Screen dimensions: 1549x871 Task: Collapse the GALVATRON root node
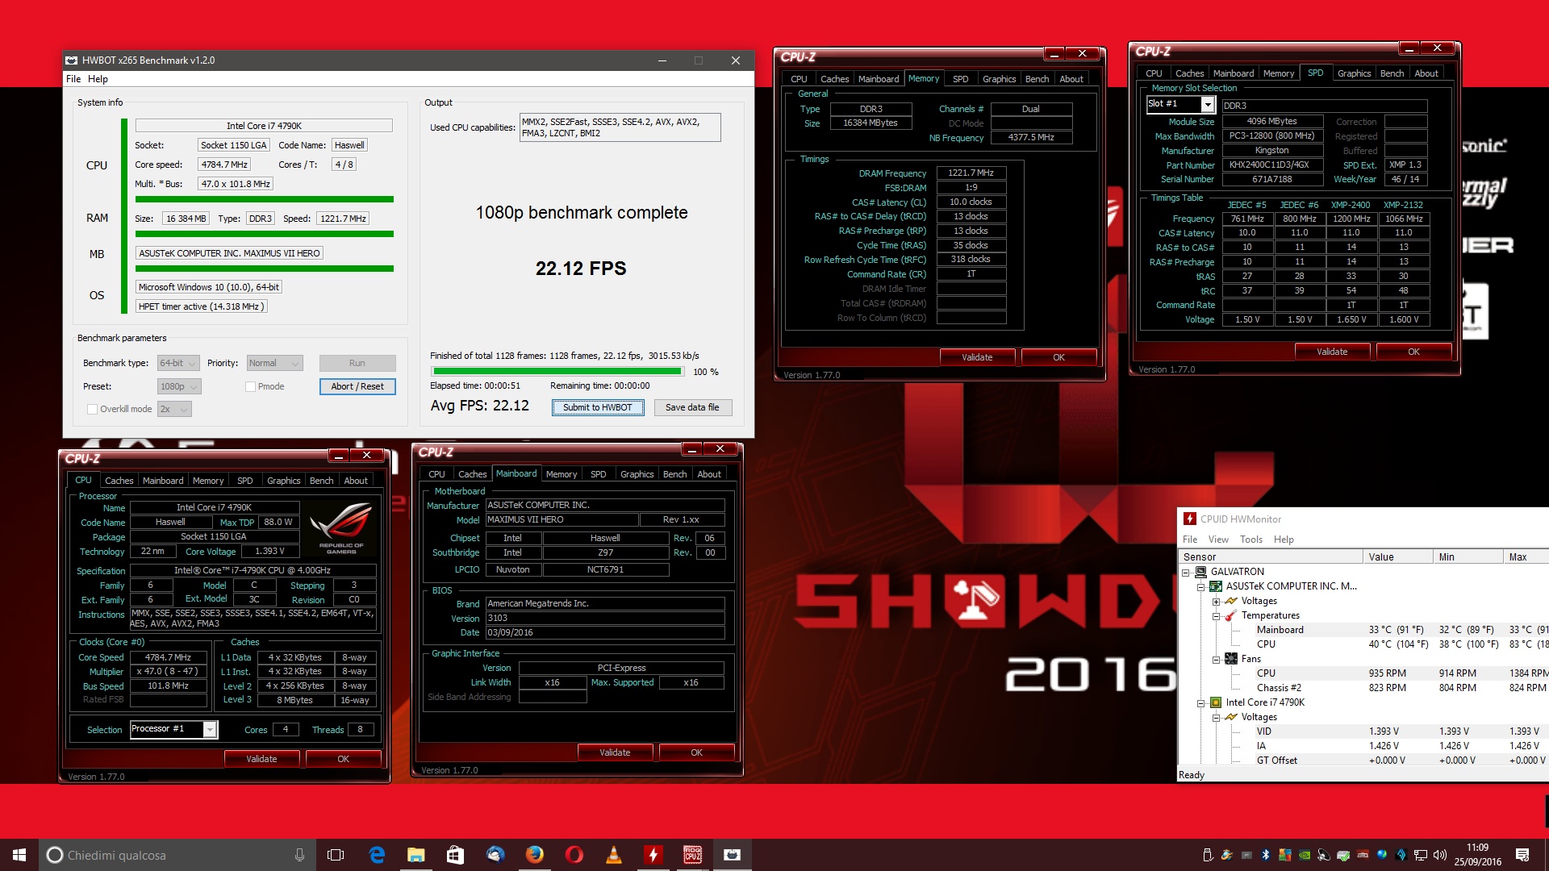point(1185,572)
